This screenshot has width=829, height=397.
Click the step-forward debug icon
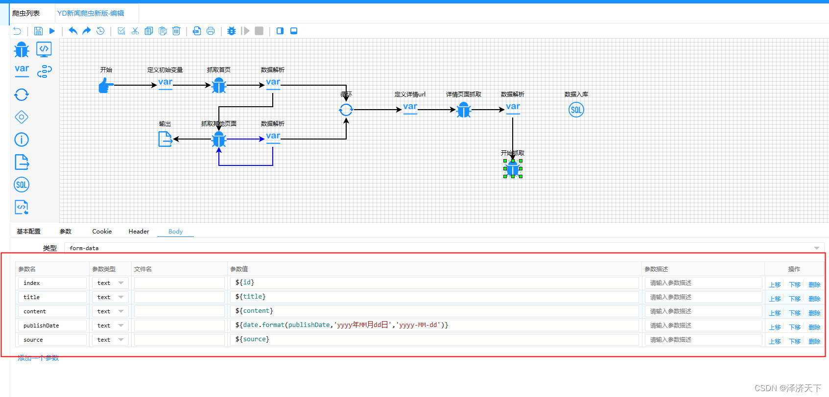pyautogui.click(x=245, y=31)
